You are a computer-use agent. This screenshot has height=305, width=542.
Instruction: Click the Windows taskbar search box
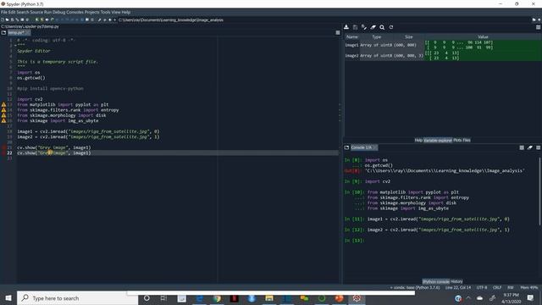pyautogui.click(x=77, y=297)
